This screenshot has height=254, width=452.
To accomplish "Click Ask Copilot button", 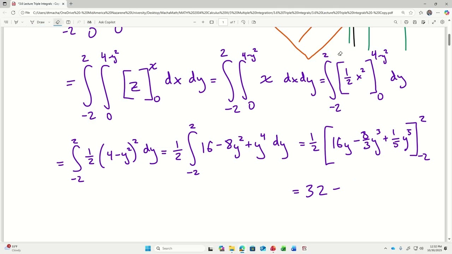I will point(107,22).
